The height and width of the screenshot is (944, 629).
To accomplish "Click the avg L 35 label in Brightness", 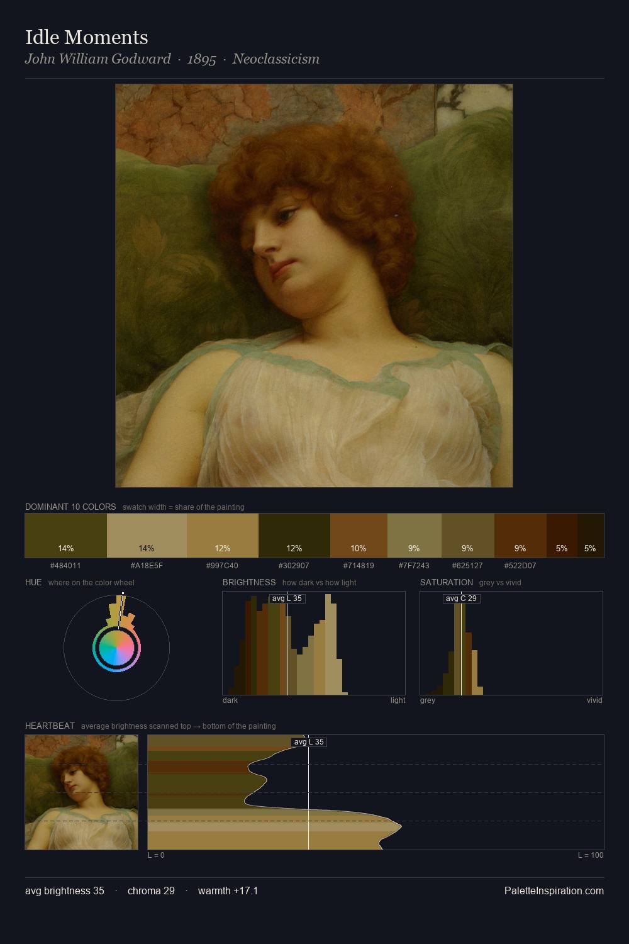I will point(287,598).
